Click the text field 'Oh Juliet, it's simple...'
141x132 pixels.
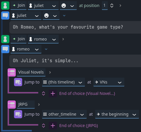click(x=75, y=61)
